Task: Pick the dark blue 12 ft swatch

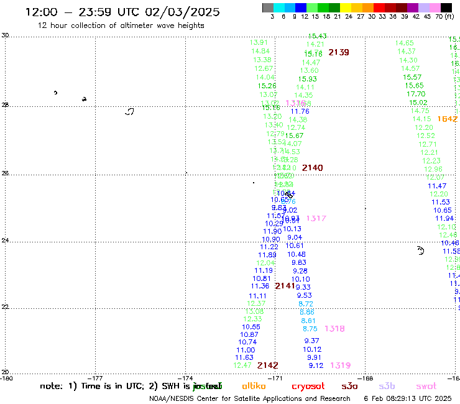Action: 301,7
